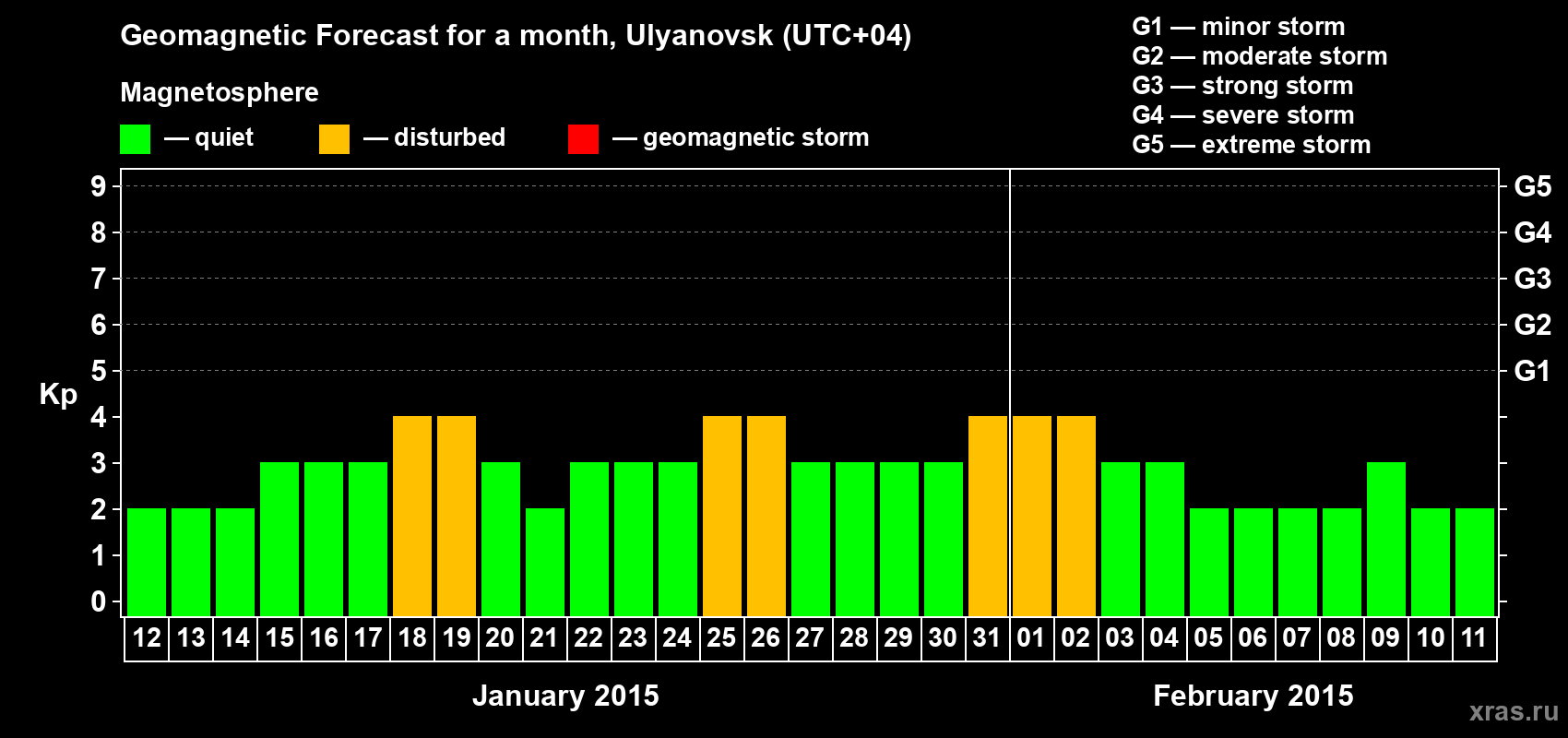Select the orange bar for January 18
The width and height of the screenshot is (1568, 738).
(x=412, y=516)
